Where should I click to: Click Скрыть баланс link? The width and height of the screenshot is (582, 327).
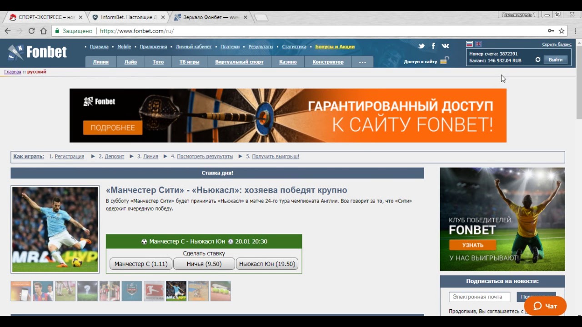click(x=557, y=45)
